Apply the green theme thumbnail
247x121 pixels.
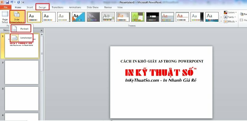138,17
